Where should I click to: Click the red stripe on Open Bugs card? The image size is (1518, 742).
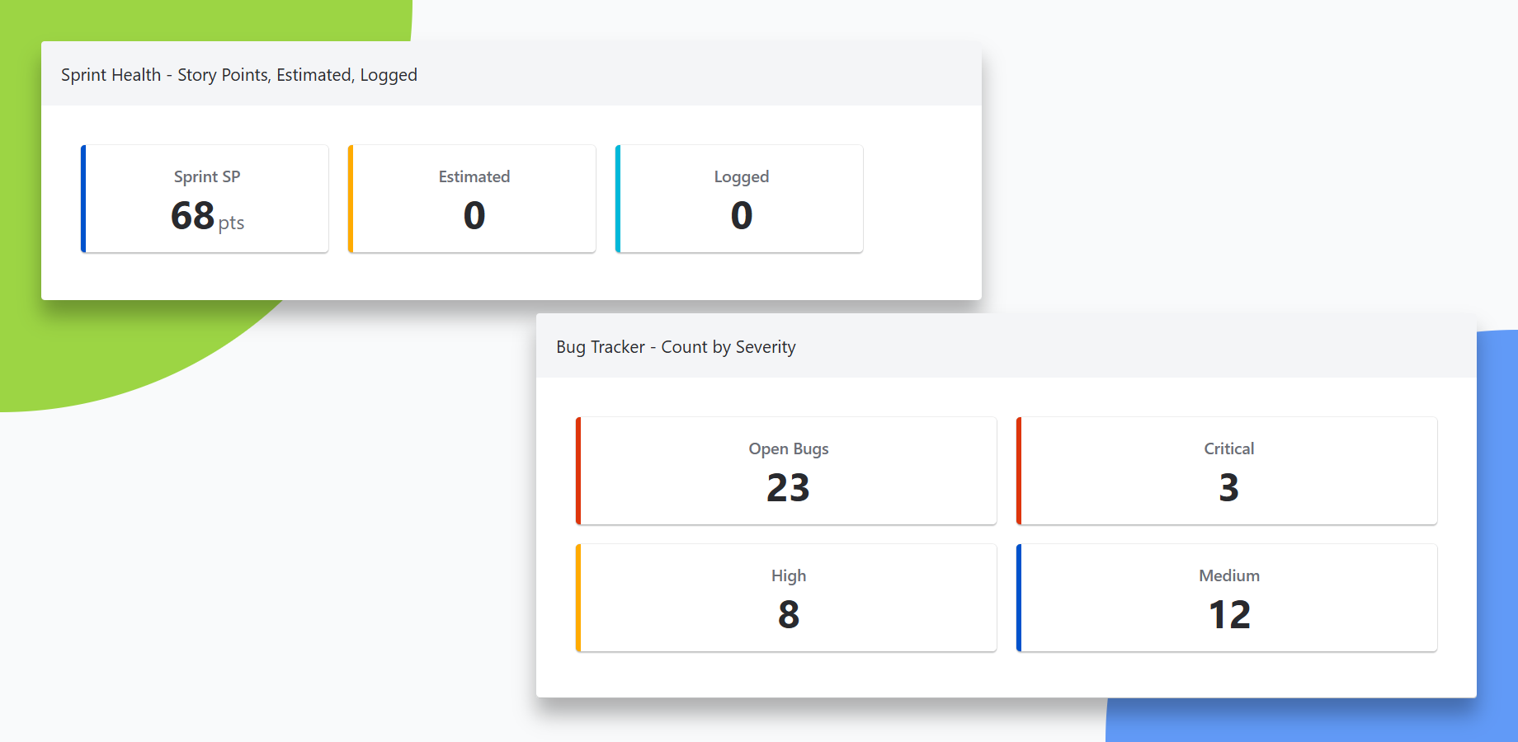pyautogui.click(x=578, y=471)
